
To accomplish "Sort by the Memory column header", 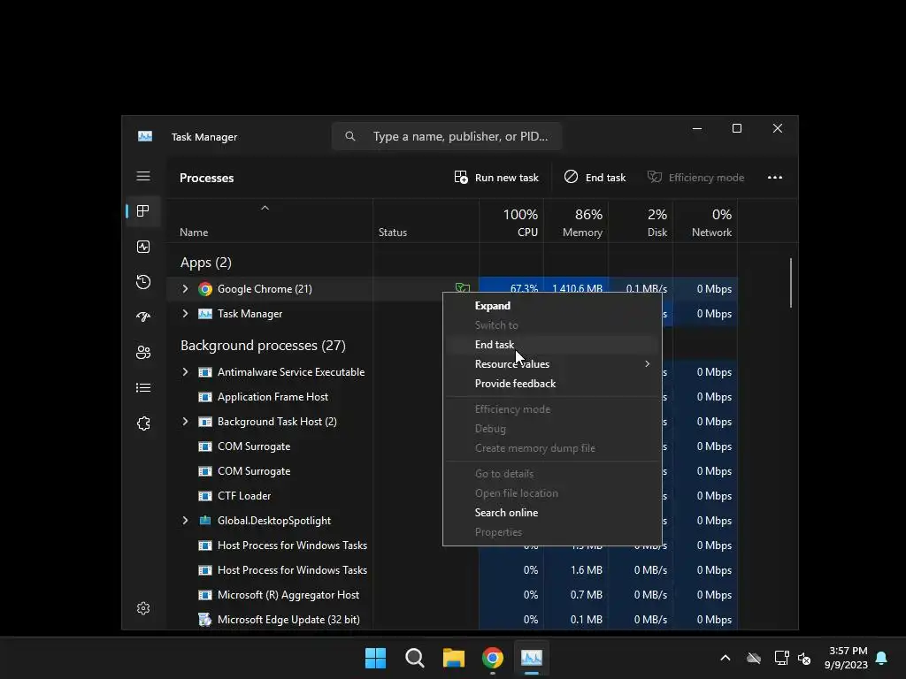I will tap(576, 222).
